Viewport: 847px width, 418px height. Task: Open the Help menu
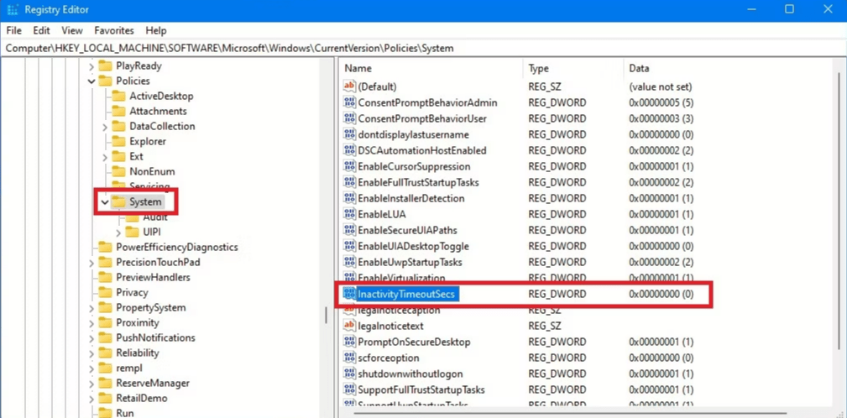pyautogui.click(x=156, y=31)
